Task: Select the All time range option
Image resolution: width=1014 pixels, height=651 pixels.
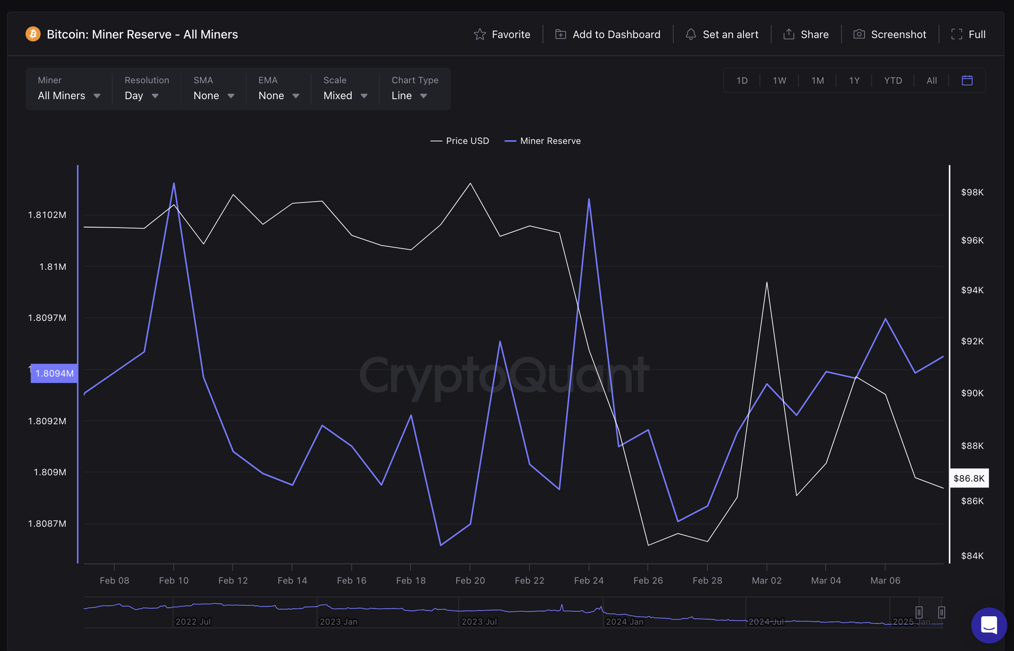Action: pyautogui.click(x=932, y=80)
